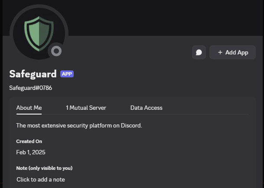Viewport: 264px width, 188px height.
Task: Click the white underline below About Me
Action: point(29,114)
